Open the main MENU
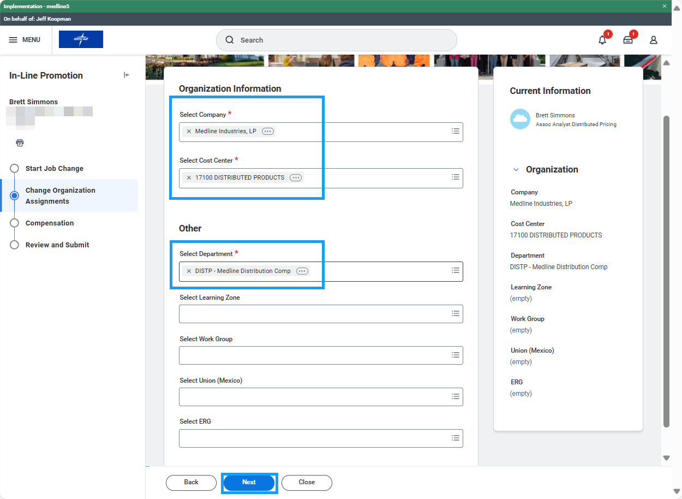Viewport: 682px width, 499px height. (25, 40)
